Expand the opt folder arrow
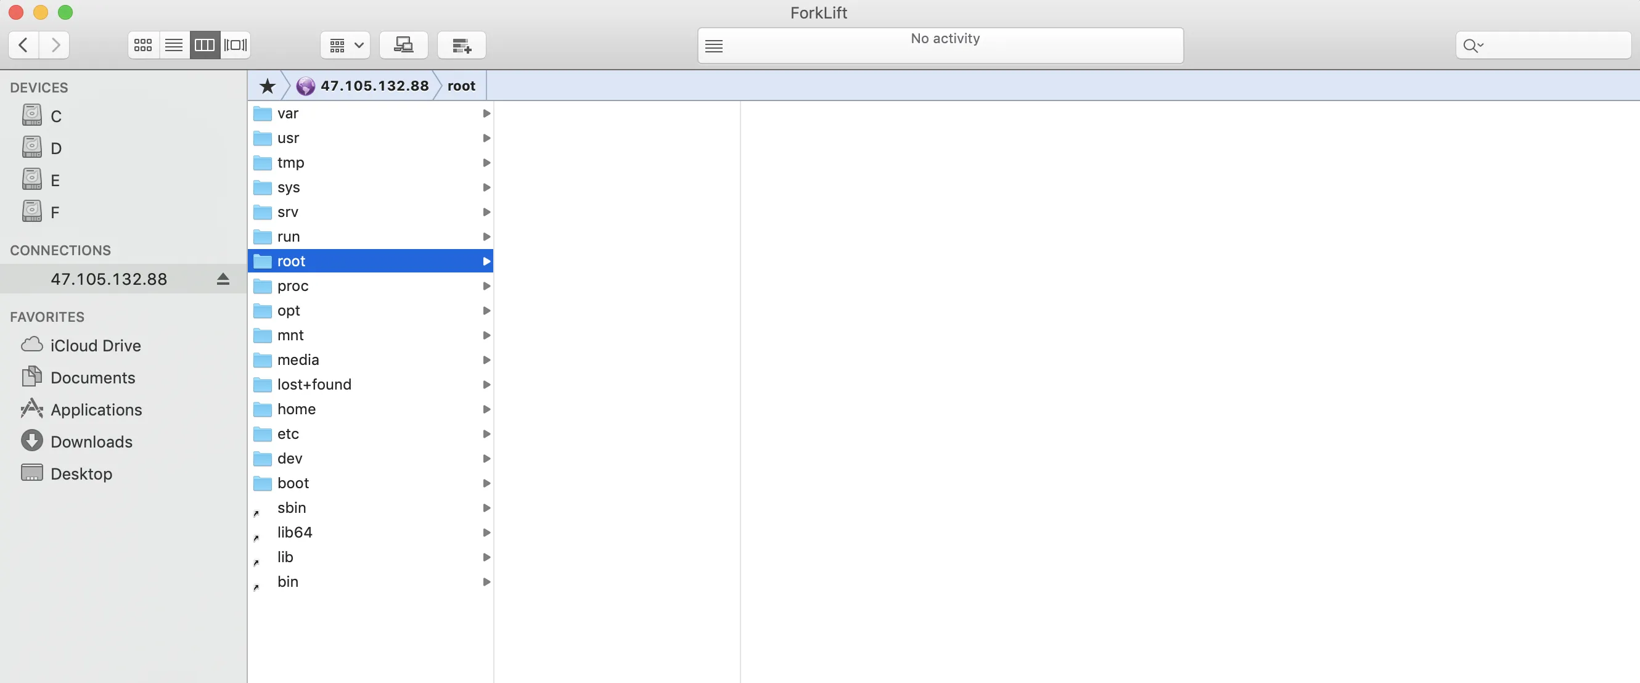 pyautogui.click(x=486, y=311)
